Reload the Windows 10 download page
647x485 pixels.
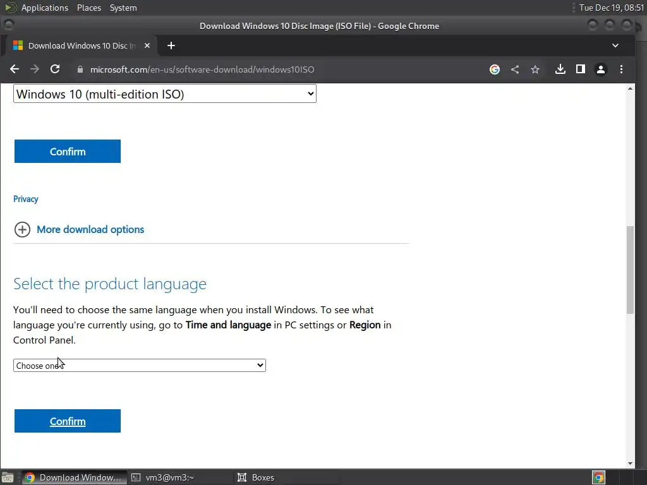tap(55, 69)
